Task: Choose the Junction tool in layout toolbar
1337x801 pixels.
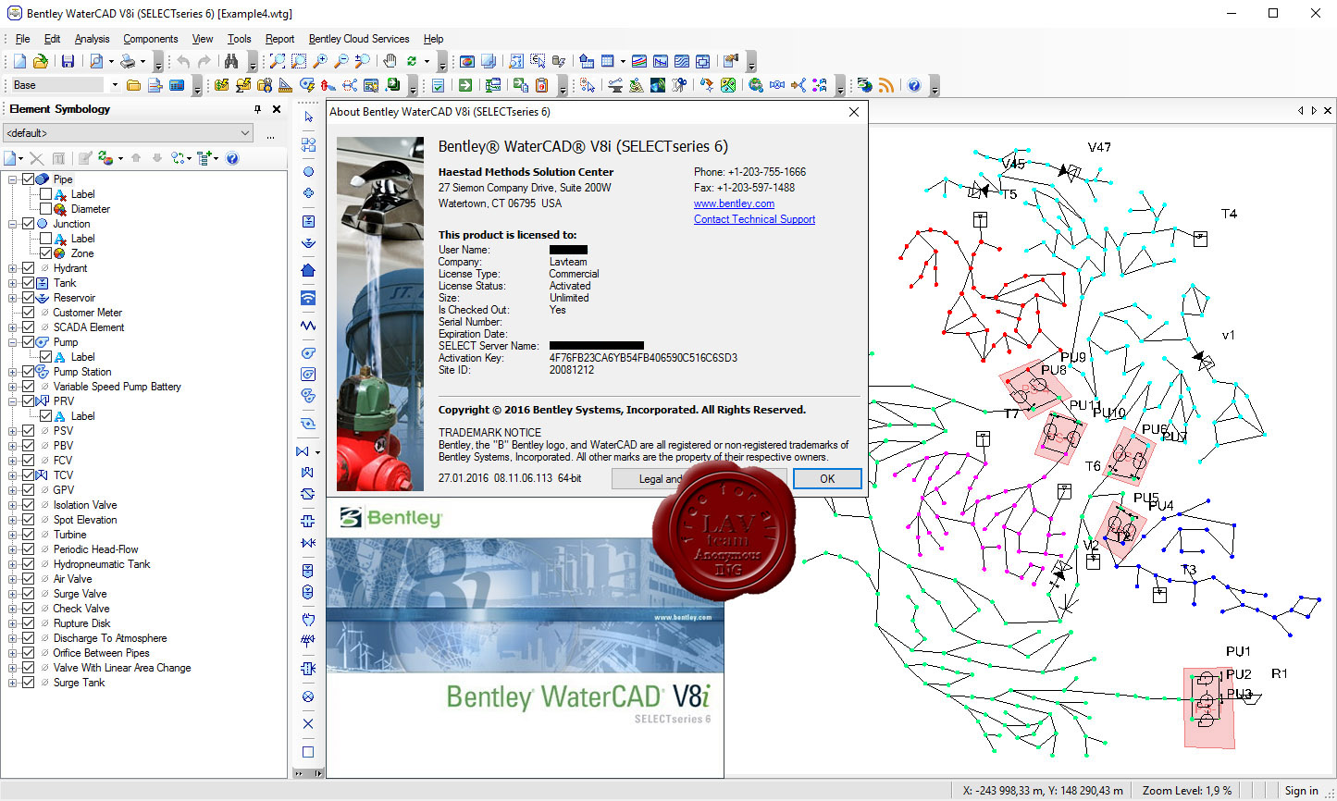Action: (x=308, y=171)
